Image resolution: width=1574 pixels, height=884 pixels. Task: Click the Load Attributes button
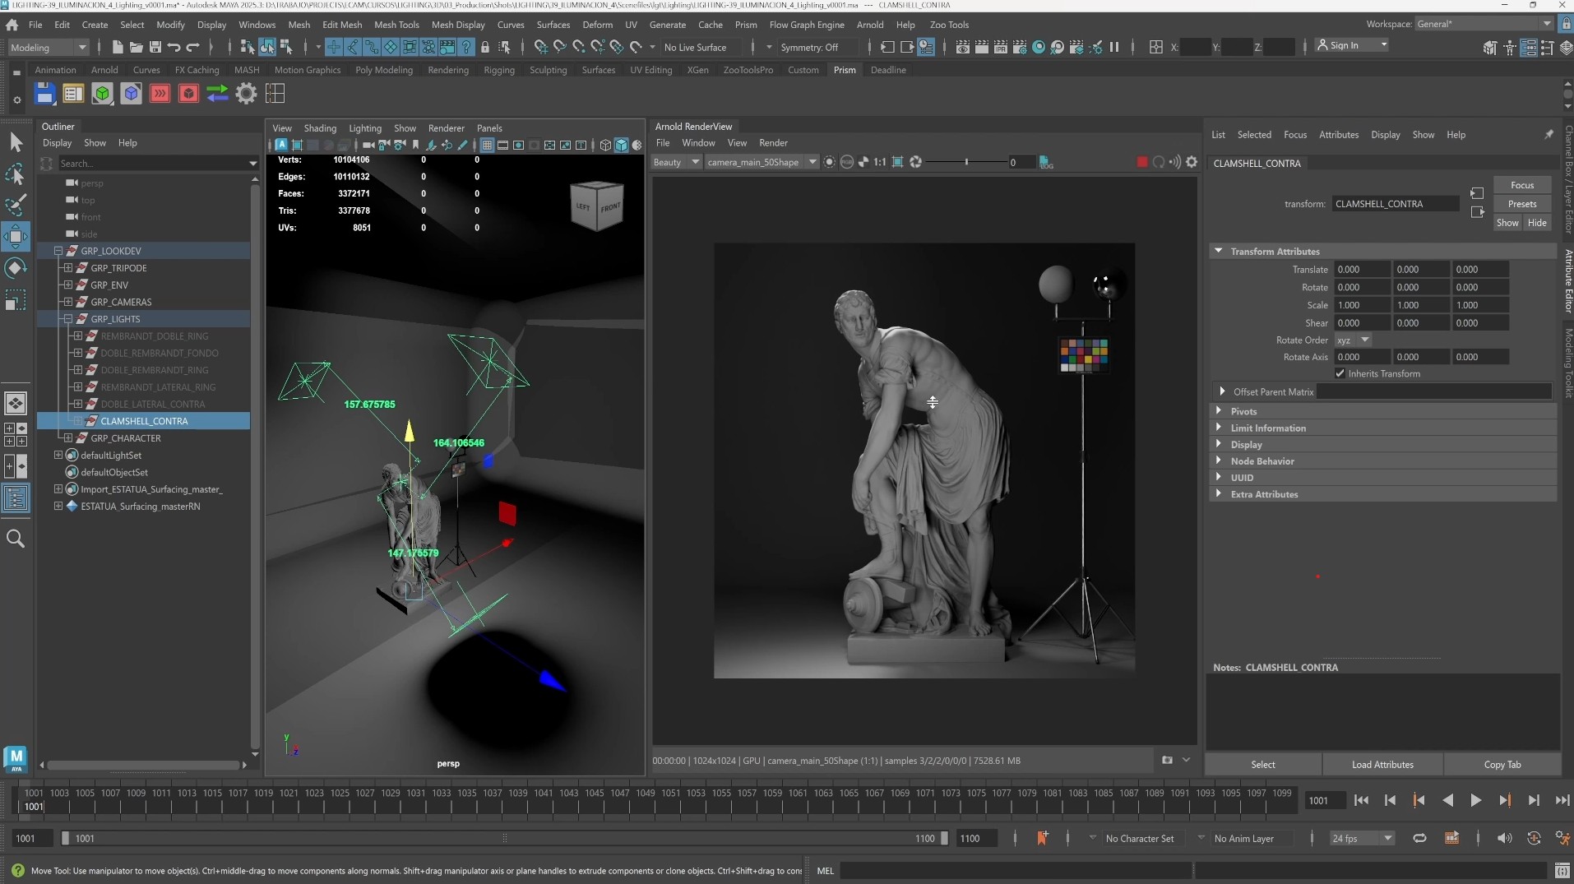1382,764
